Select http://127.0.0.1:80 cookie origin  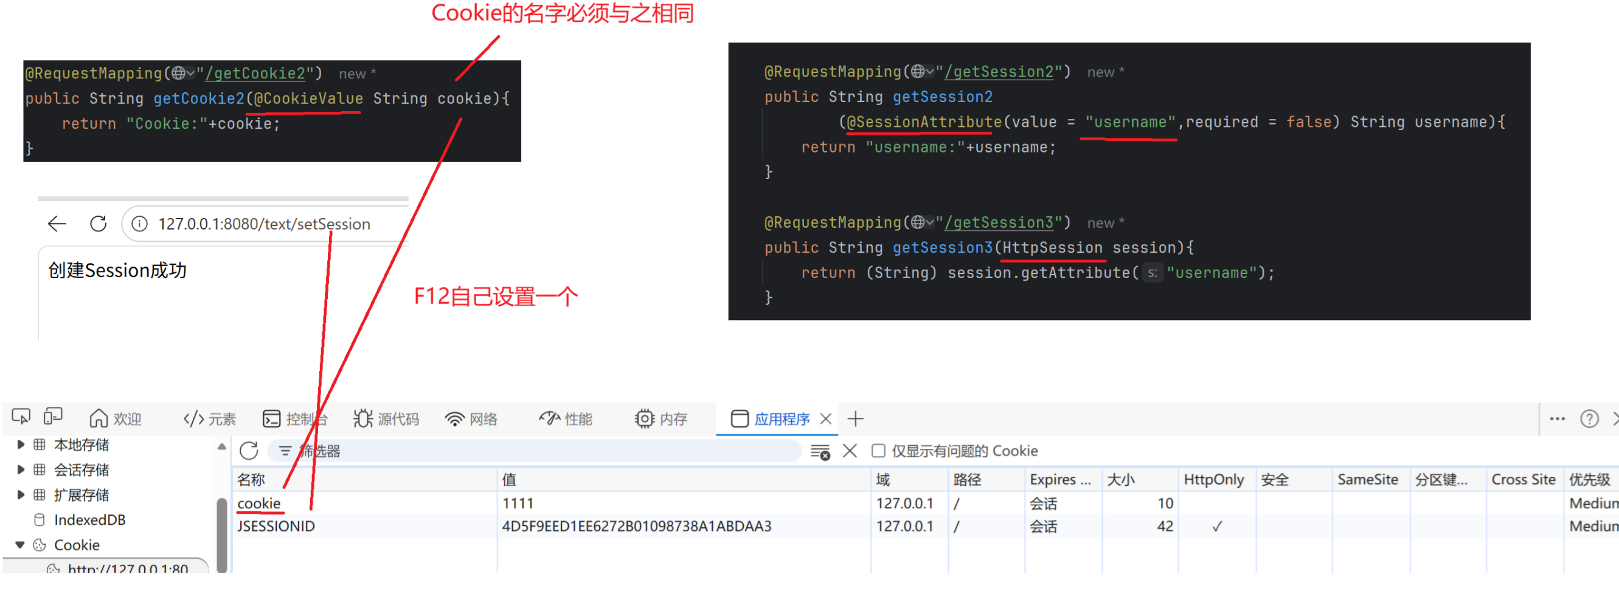128,568
